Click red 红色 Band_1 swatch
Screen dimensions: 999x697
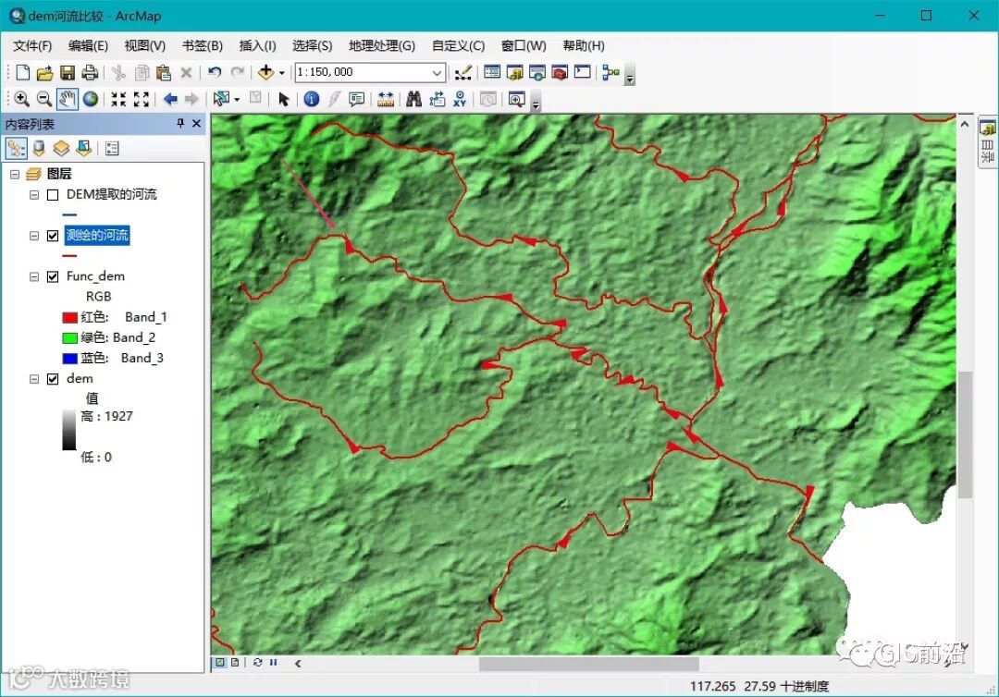tap(69, 318)
